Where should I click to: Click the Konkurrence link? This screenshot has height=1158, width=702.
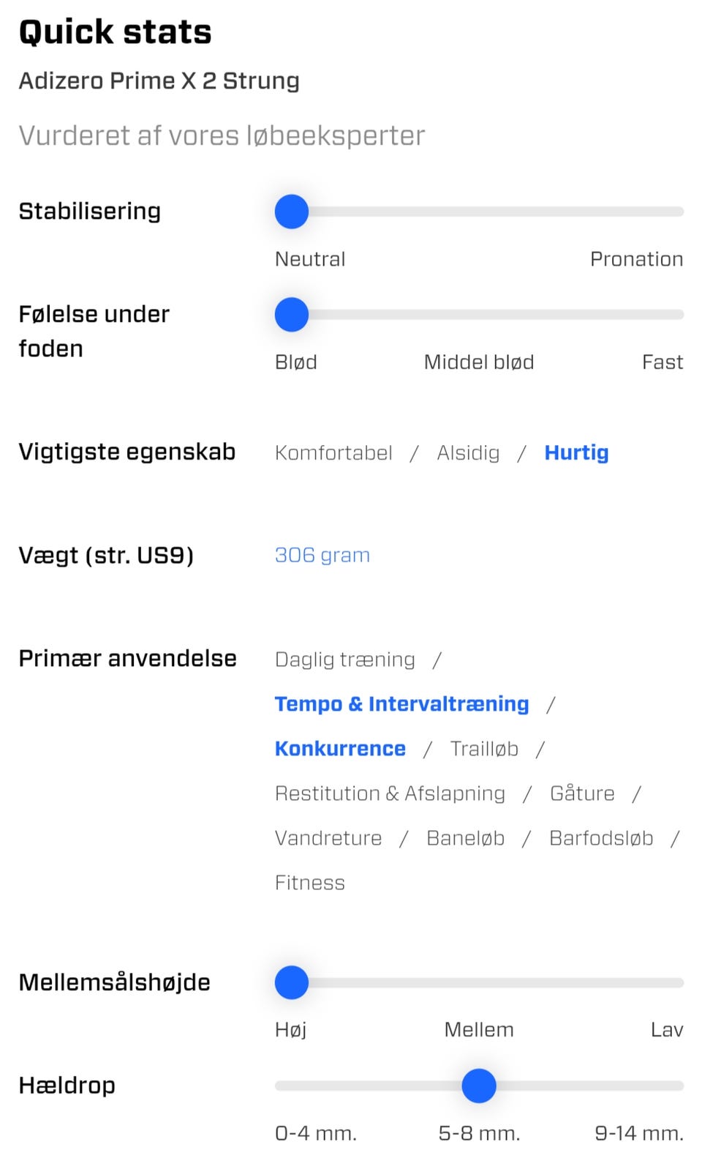click(339, 748)
